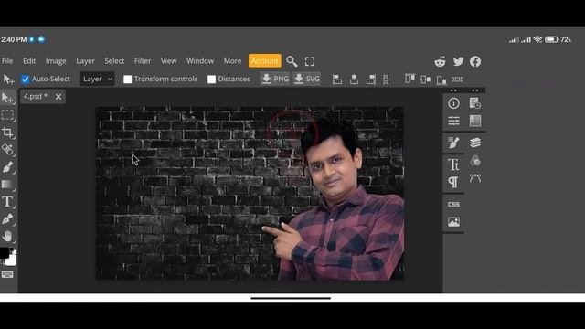Open the Filter menu

pyautogui.click(x=143, y=61)
